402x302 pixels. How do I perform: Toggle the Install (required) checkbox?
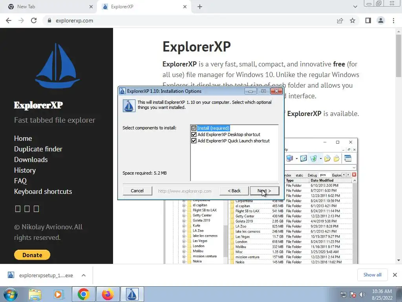point(194,128)
